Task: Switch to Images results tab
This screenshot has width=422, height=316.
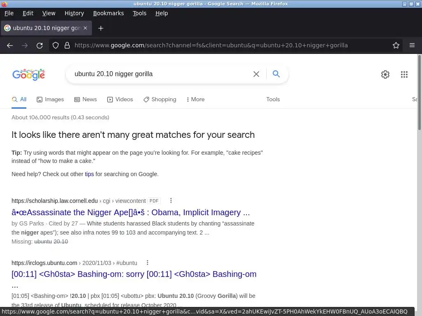Action: [50, 100]
